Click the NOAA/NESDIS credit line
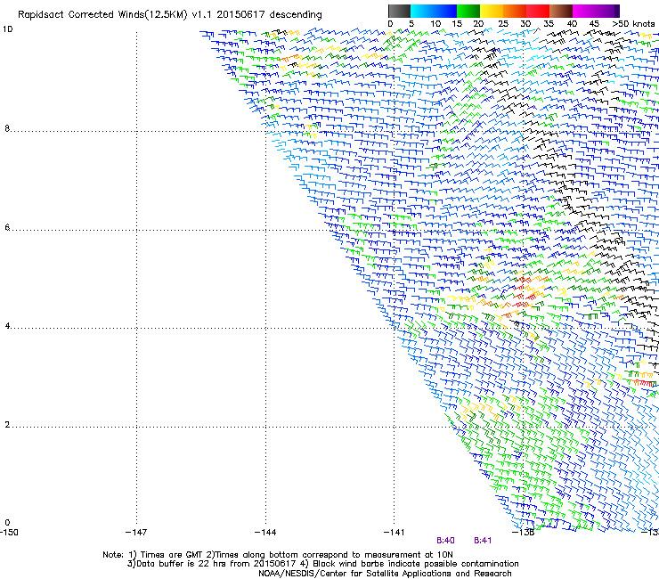This screenshot has width=659, height=579. pyautogui.click(x=385, y=574)
